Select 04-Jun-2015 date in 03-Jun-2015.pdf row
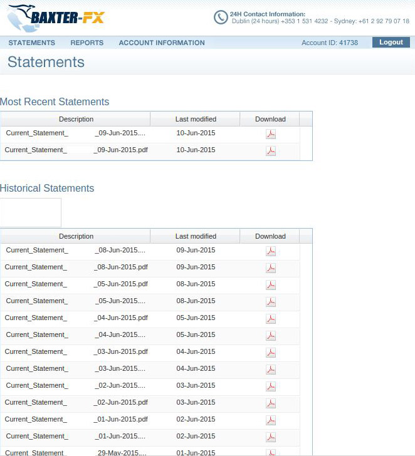This screenshot has height=456, width=415. [x=196, y=351]
